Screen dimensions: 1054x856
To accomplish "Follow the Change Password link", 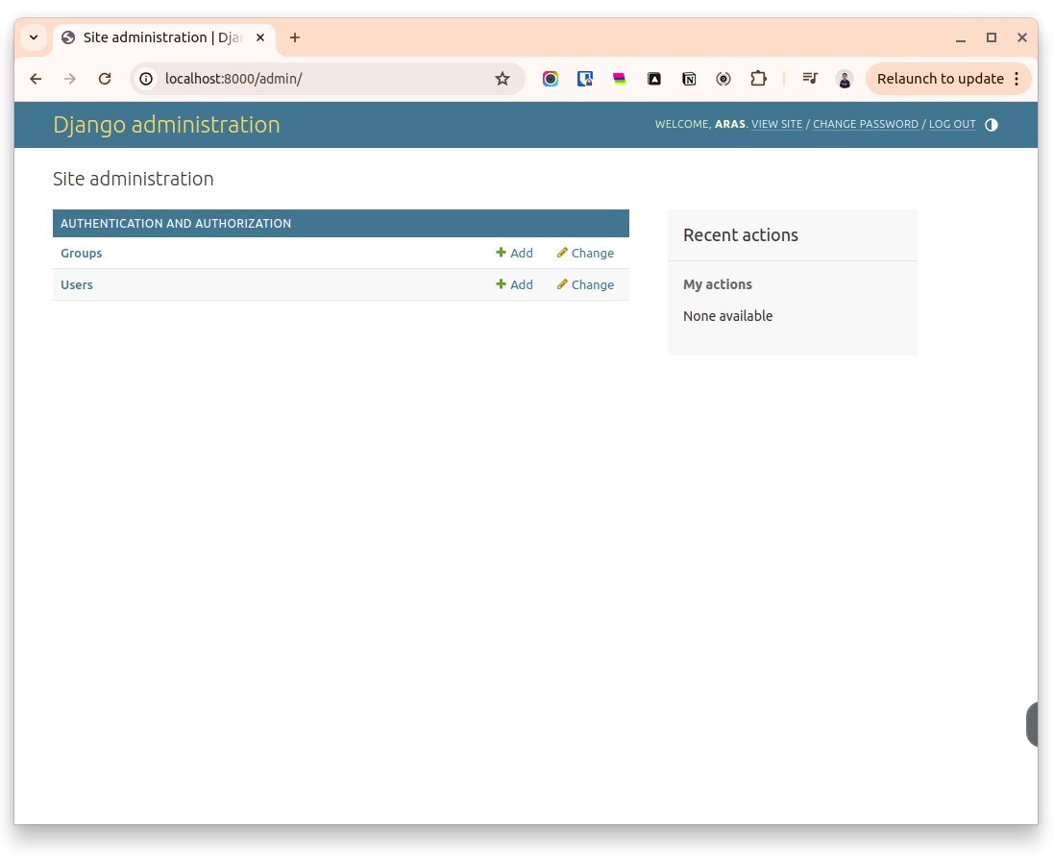I will pyautogui.click(x=865, y=124).
